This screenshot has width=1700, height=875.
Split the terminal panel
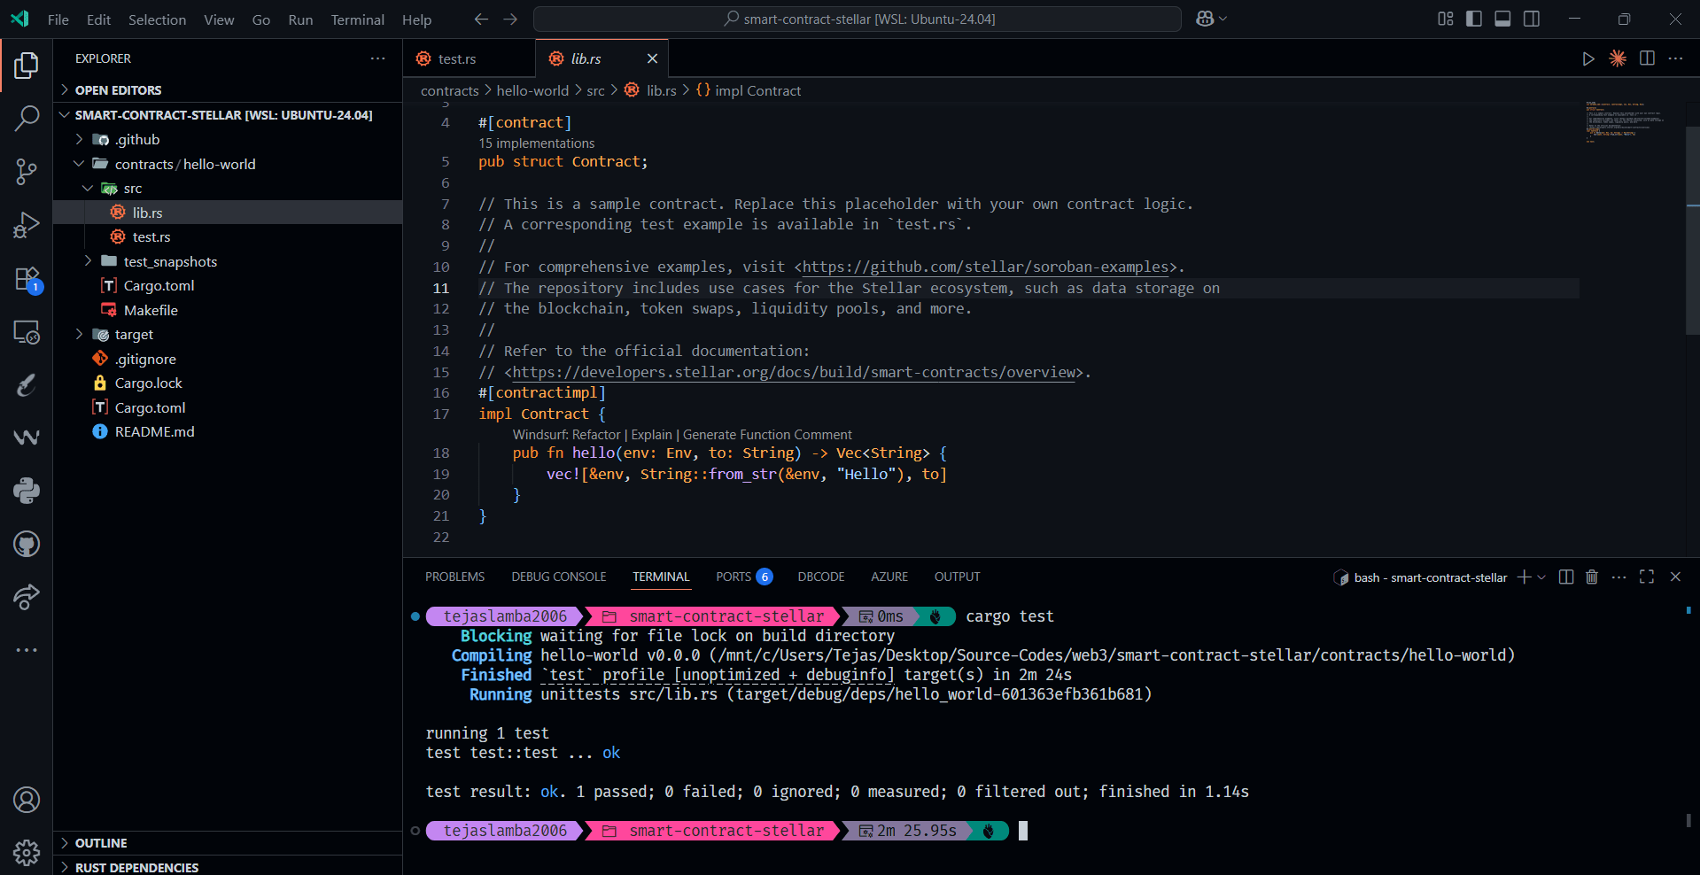pyautogui.click(x=1566, y=577)
